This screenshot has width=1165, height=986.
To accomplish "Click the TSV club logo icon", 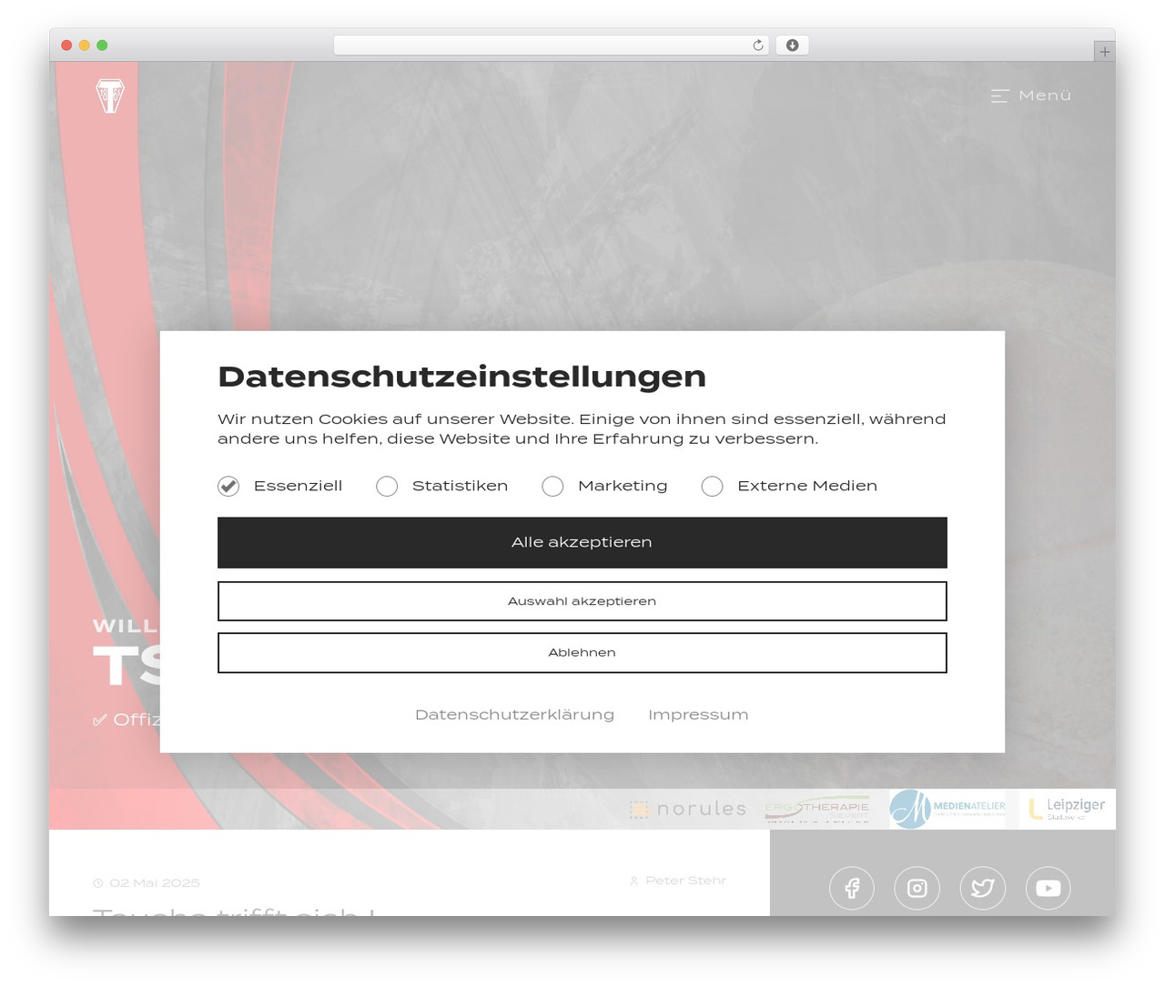I will [110, 96].
